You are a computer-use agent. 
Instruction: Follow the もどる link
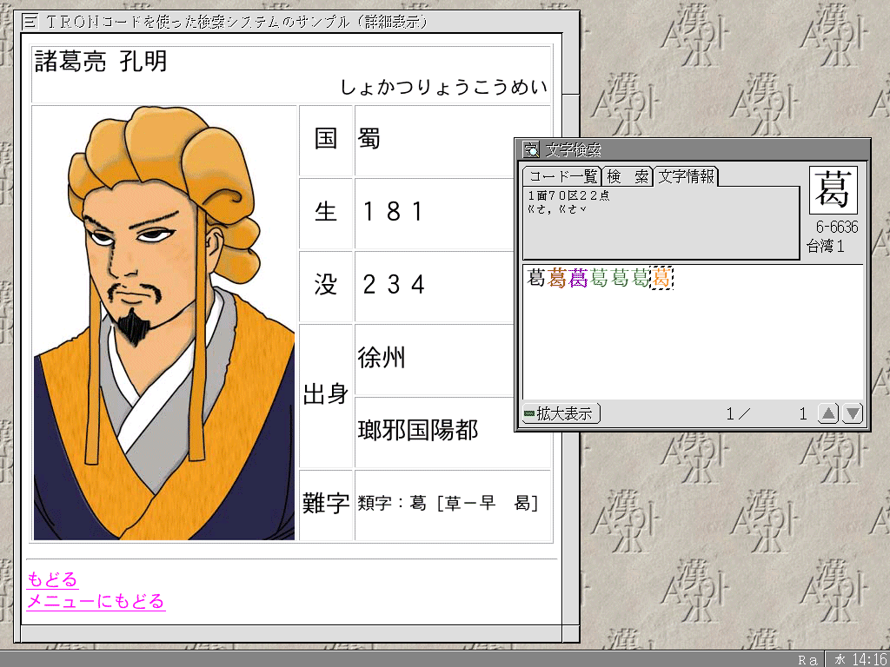pyautogui.click(x=52, y=579)
